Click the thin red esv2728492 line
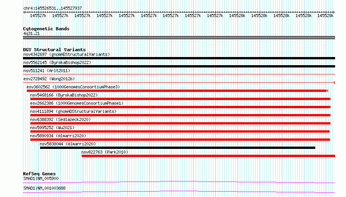The height and width of the screenshot is (197, 346). pyautogui.click(x=179, y=83)
